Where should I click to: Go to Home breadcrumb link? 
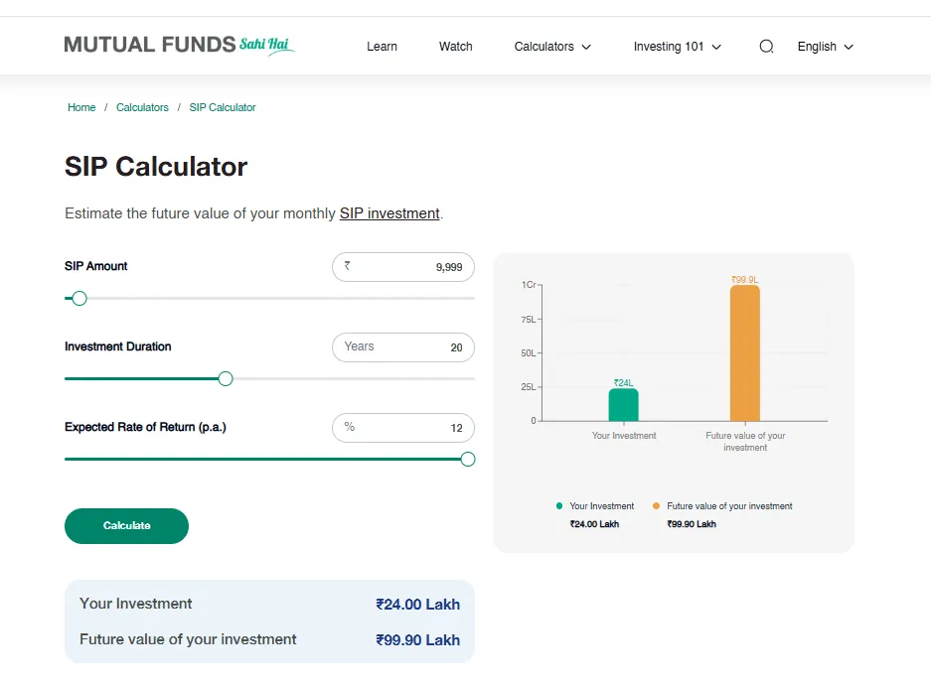point(81,107)
